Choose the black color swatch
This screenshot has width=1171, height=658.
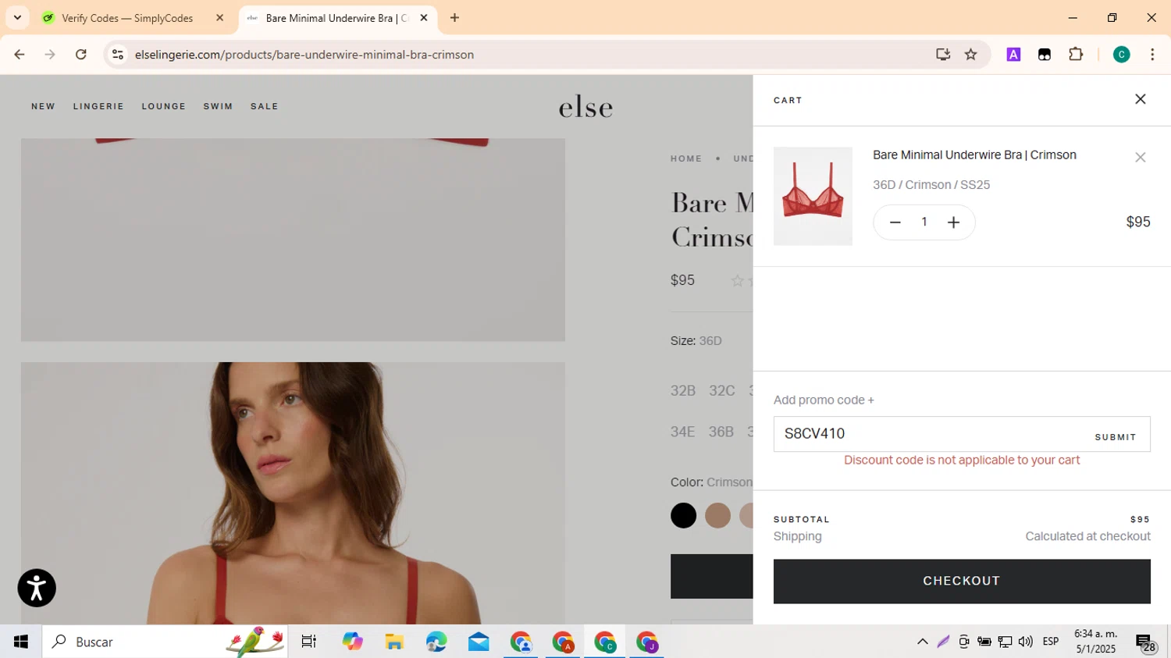[x=683, y=515]
